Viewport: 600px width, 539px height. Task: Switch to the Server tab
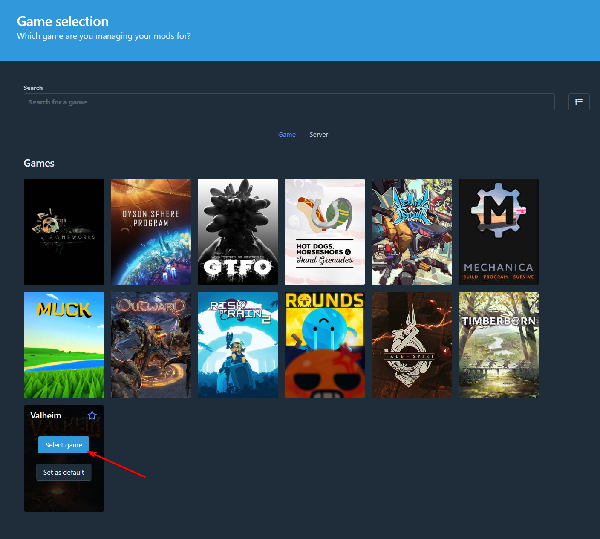[x=319, y=134]
